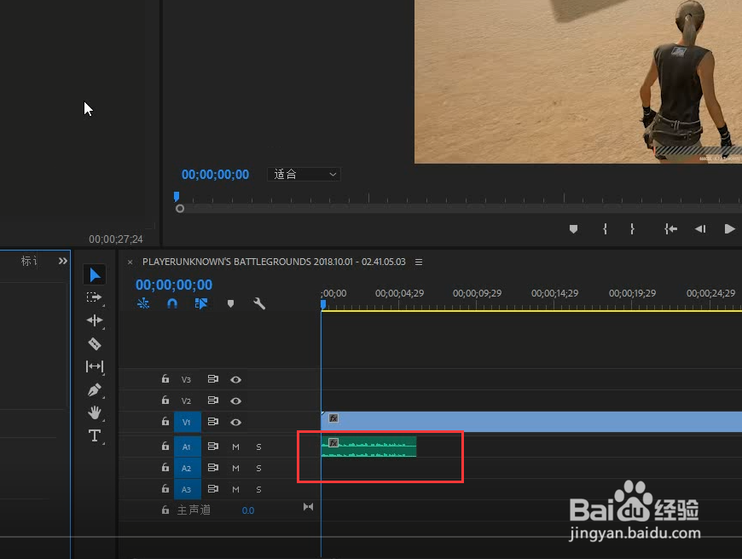Image resolution: width=742 pixels, height=559 pixels.
Task: Click Program monitor zoom scroll handle
Action: coord(180,209)
